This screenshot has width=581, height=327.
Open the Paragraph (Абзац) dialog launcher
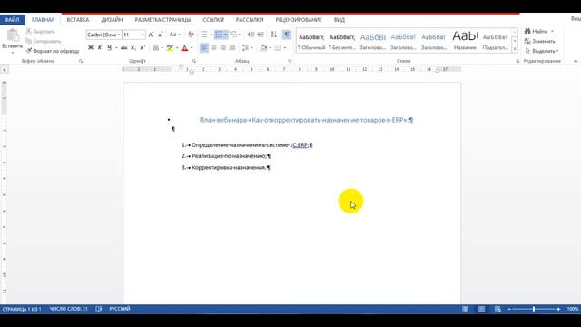tap(290, 61)
